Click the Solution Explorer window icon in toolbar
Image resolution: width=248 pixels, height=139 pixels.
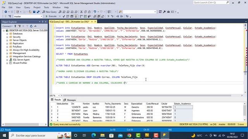[x=160, y=12]
